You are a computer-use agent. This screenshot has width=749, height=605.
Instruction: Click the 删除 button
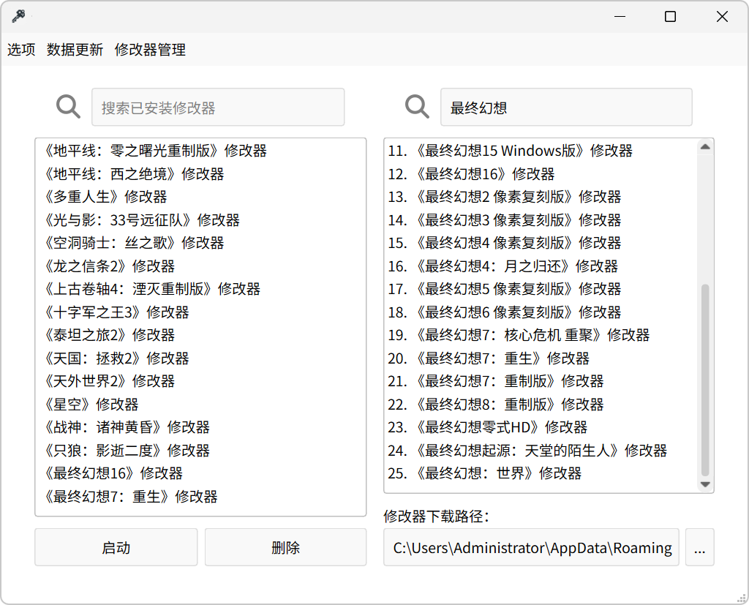(x=286, y=547)
